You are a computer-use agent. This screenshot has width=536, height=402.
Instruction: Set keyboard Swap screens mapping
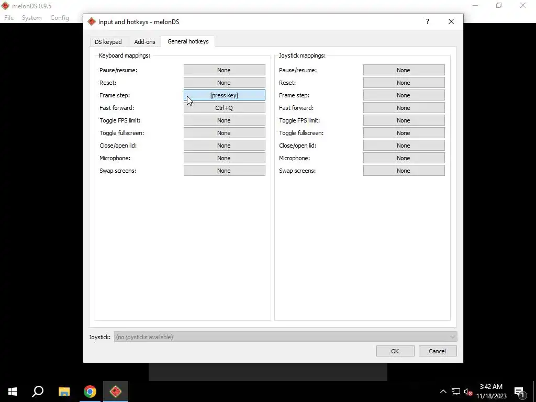pyautogui.click(x=224, y=171)
